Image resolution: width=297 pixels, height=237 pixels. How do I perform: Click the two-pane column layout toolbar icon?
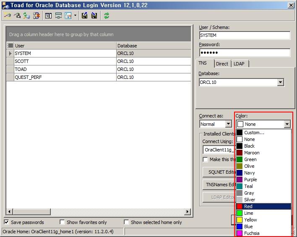tap(48, 16)
